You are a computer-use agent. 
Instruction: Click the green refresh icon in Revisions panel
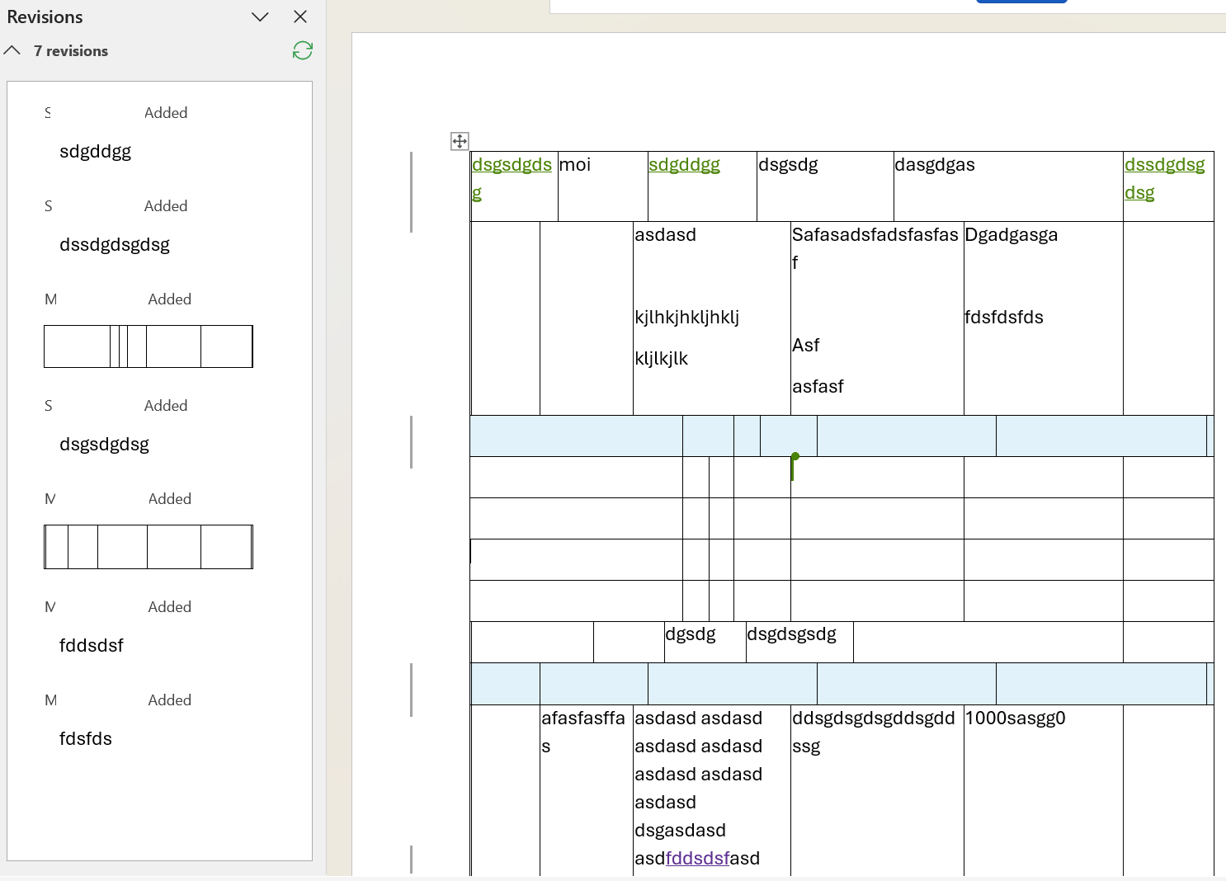pyautogui.click(x=302, y=50)
